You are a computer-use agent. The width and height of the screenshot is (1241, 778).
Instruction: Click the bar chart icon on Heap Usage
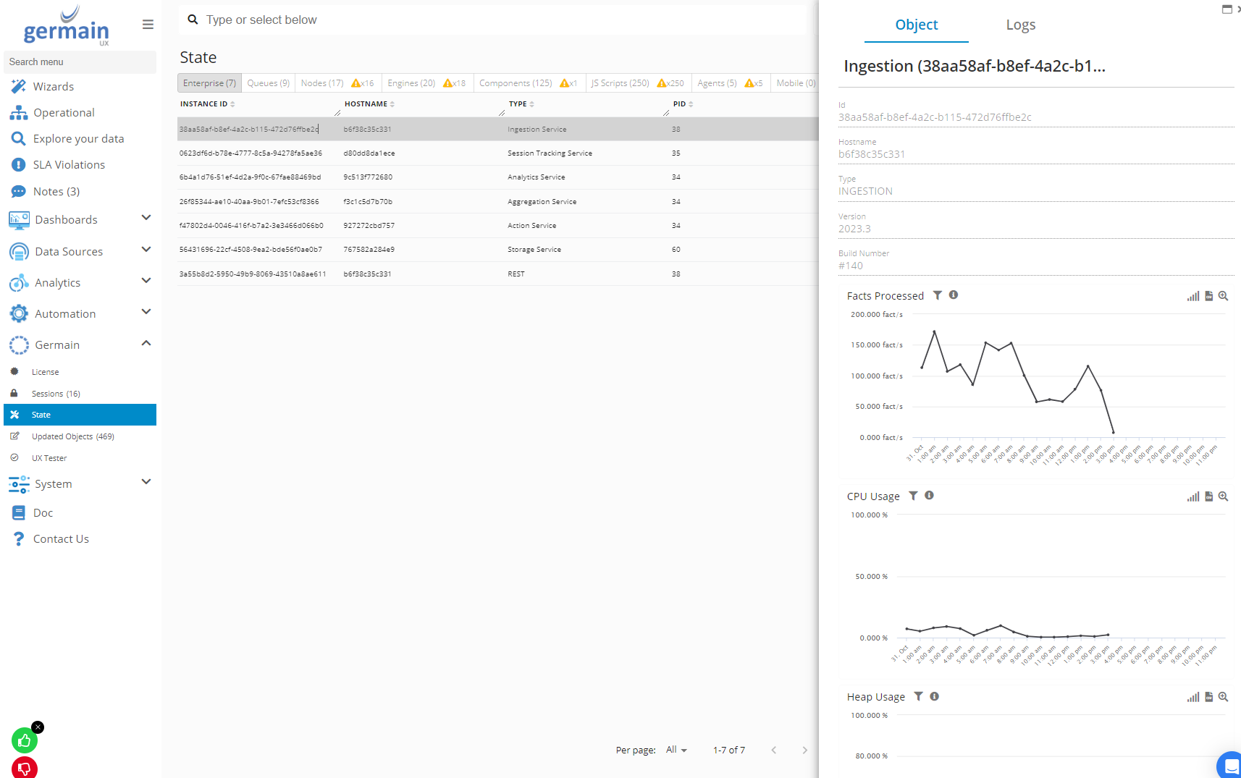click(1192, 697)
